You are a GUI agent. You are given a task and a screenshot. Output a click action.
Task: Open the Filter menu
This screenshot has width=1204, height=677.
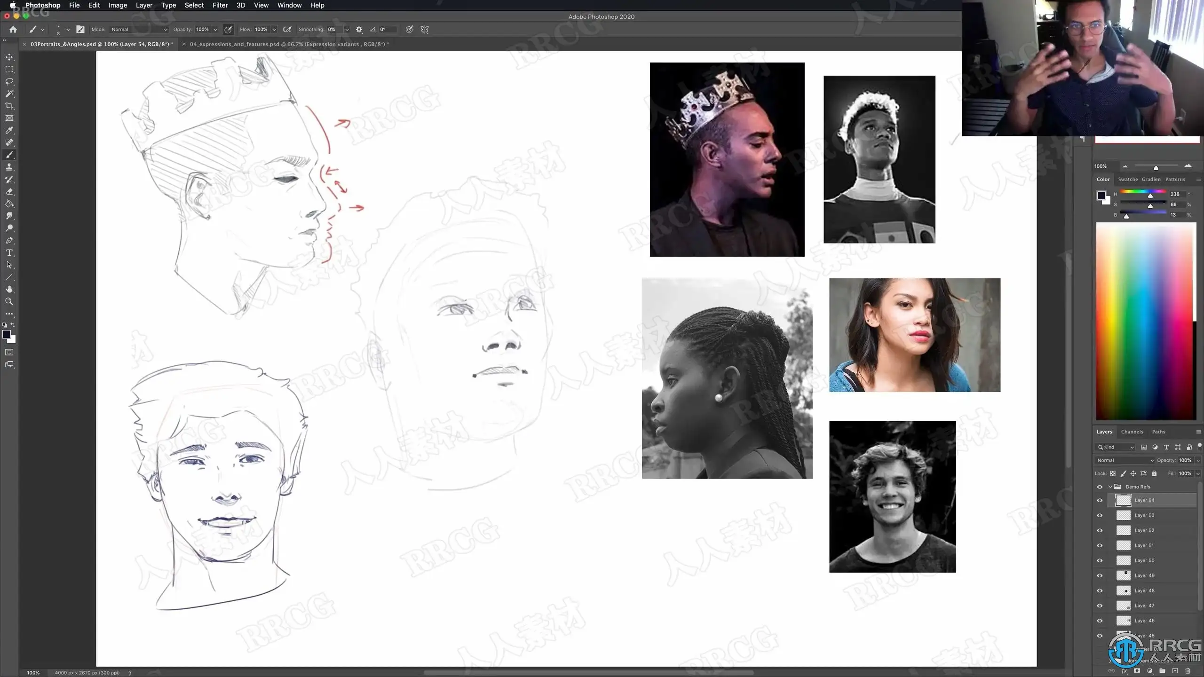tap(220, 5)
